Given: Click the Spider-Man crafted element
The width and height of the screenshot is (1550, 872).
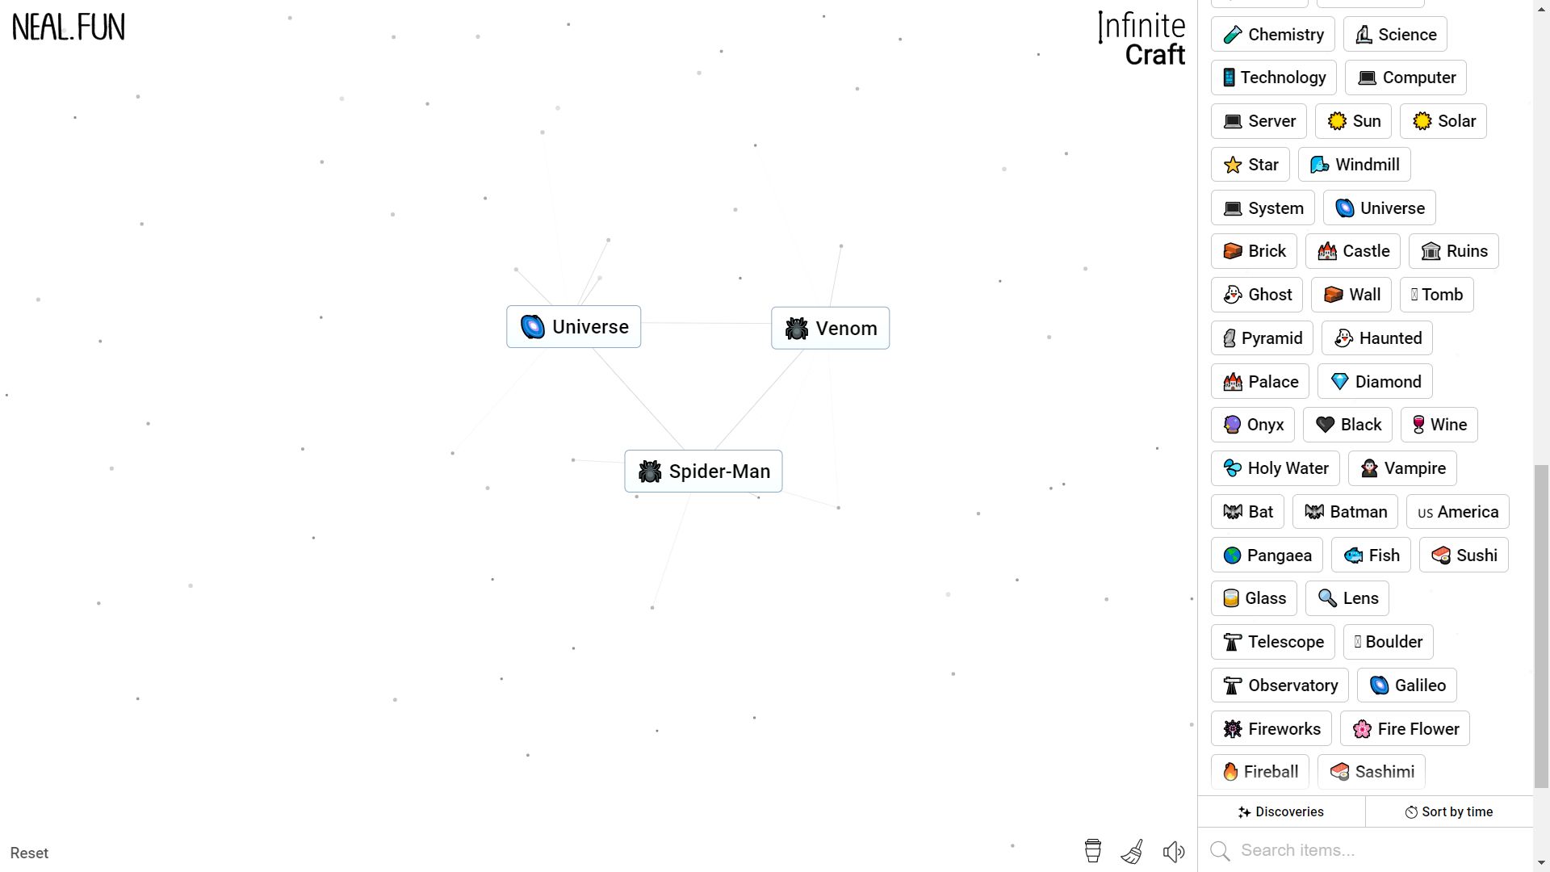Looking at the screenshot, I should point(704,471).
